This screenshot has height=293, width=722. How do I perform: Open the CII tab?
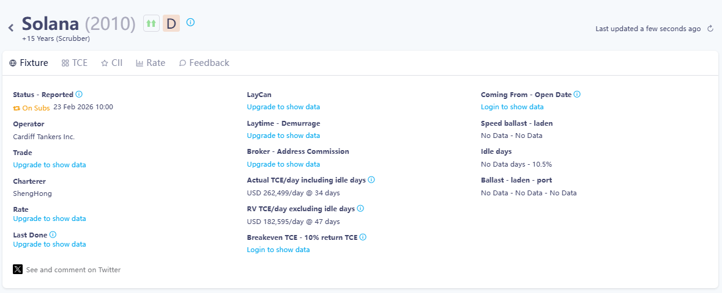click(x=112, y=63)
